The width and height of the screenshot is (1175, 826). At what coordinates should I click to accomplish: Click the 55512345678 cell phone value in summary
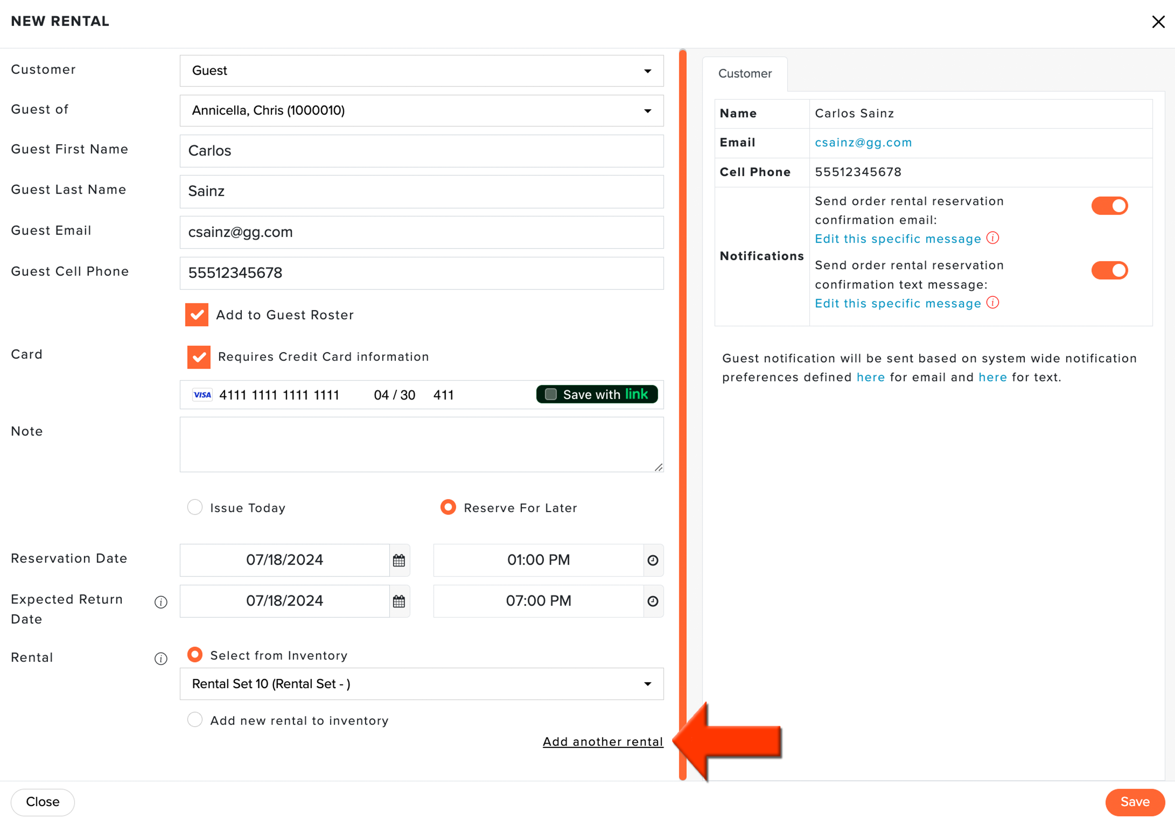pyautogui.click(x=858, y=172)
